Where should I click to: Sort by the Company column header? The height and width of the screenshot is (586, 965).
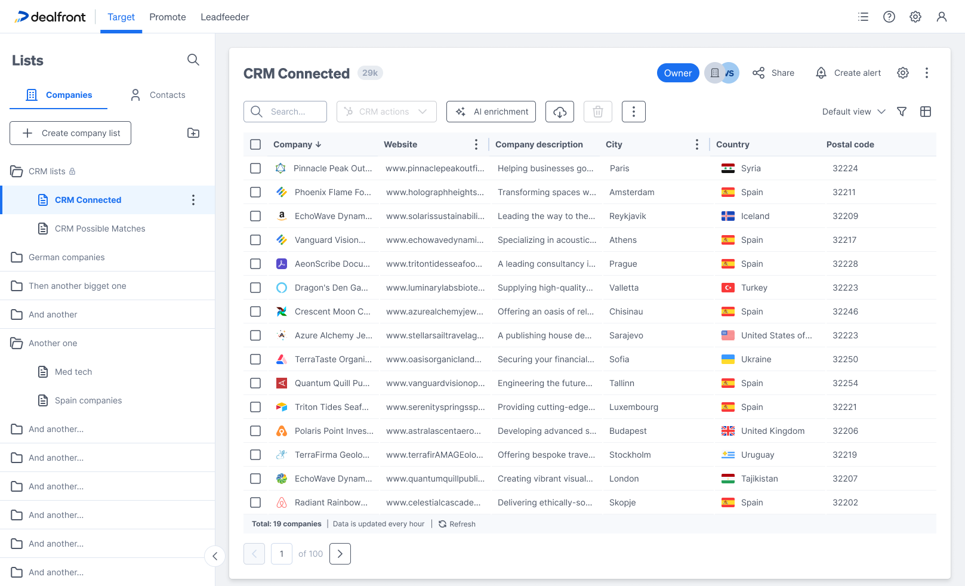coord(297,144)
